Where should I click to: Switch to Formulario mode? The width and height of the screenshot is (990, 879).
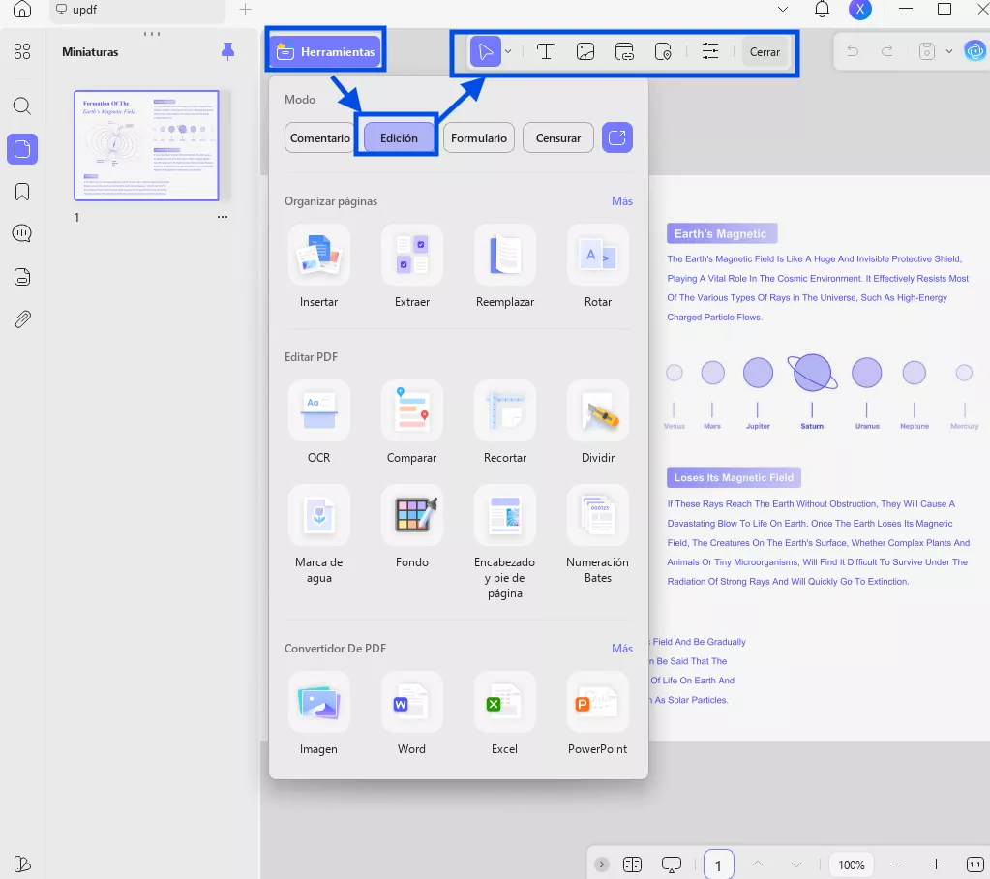coord(479,137)
